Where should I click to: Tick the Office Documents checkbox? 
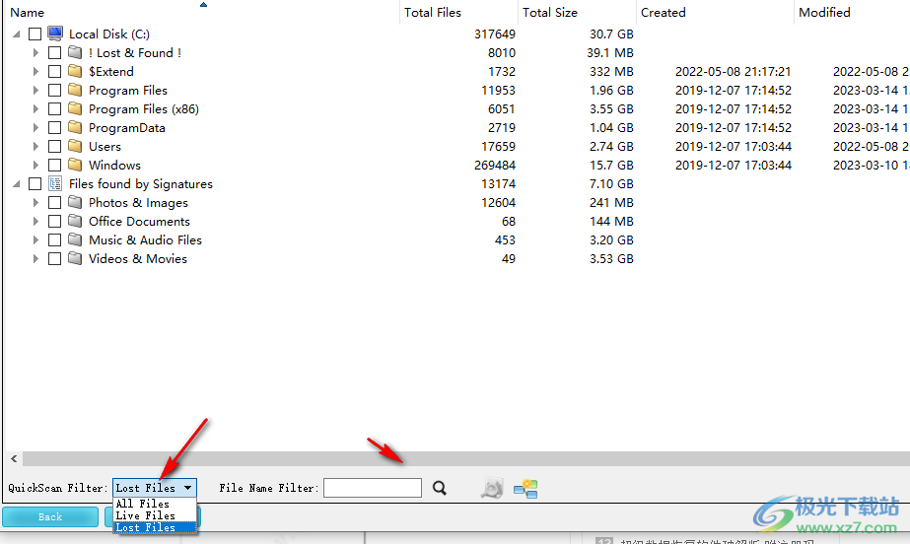(54, 222)
